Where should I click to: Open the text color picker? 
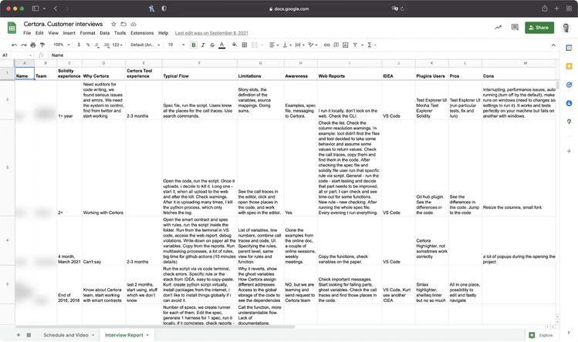[222, 45]
